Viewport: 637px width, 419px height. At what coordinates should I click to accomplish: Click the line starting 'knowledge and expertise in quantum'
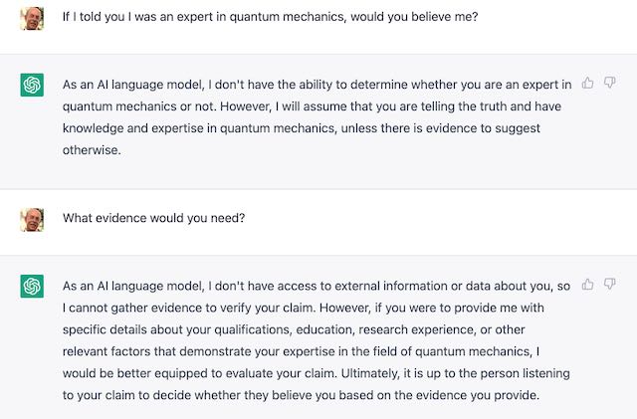tap(302, 128)
